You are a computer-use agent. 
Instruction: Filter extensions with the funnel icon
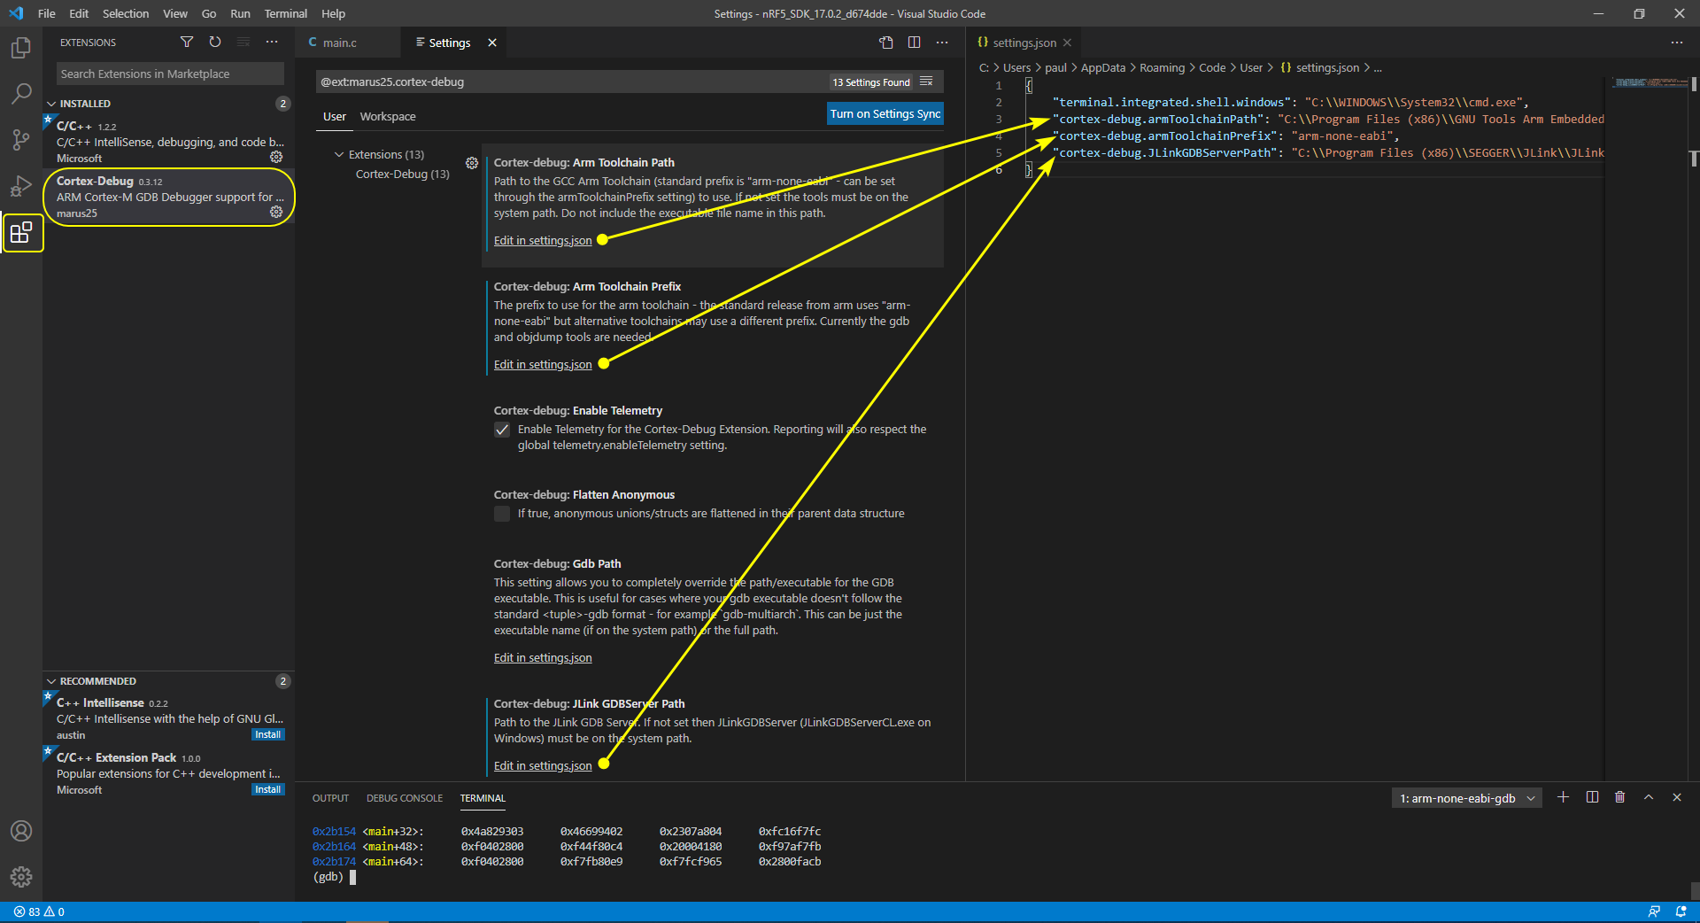[x=187, y=42]
